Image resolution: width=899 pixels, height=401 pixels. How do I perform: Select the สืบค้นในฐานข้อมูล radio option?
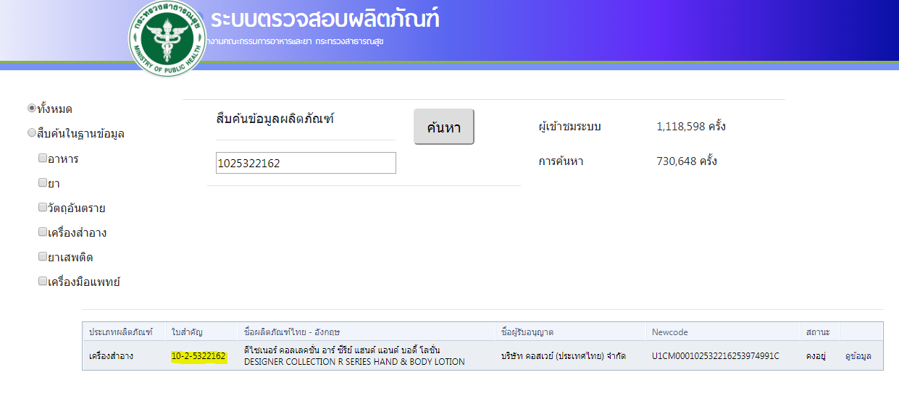(31, 133)
